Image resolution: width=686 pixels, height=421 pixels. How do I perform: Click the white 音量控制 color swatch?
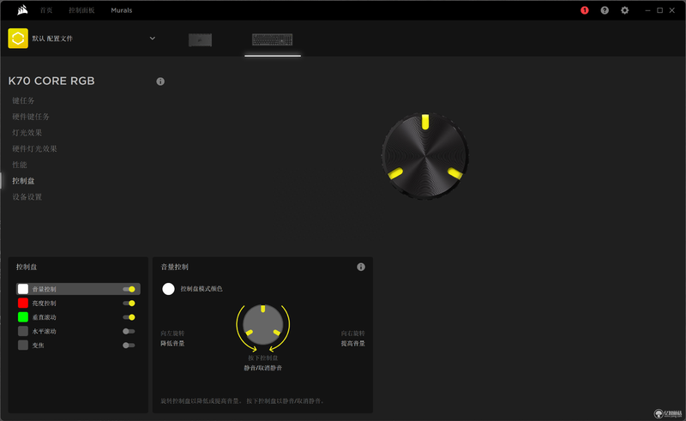[23, 289]
